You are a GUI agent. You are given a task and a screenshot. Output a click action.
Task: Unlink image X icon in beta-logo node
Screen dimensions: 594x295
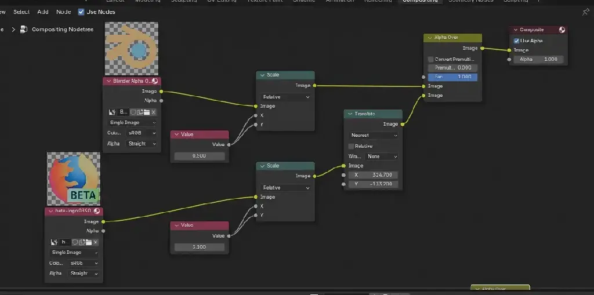coord(96,242)
